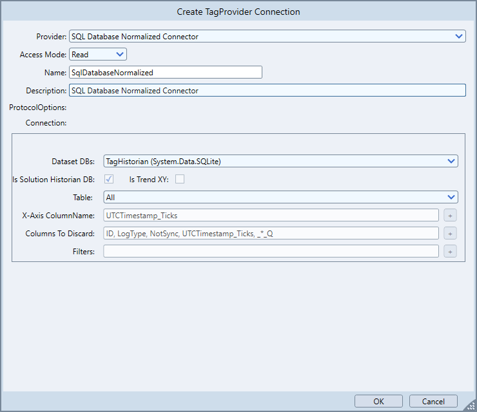
Task: Open the Dataset DBs combo box
Action: point(280,161)
